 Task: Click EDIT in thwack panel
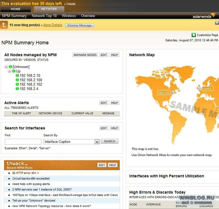click(102, 165)
